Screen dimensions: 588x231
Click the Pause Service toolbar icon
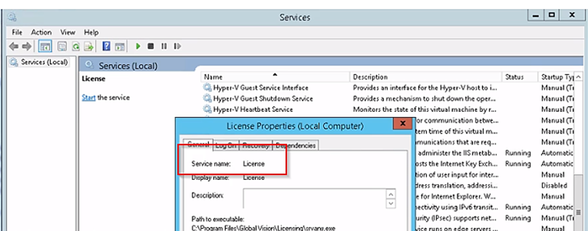pos(164,46)
